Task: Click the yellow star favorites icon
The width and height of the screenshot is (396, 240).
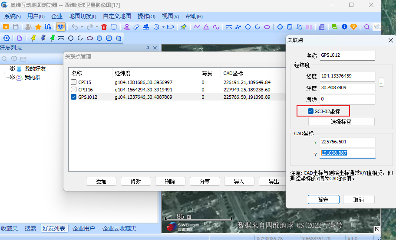Action: (38, 27)
